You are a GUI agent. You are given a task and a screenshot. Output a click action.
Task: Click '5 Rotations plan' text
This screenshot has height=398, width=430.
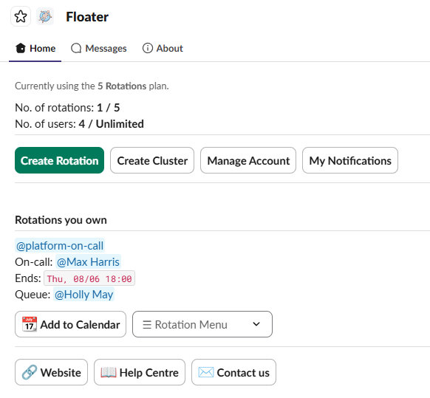click(x=133, y=86)
